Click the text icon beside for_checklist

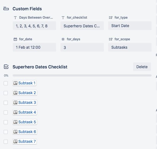point(63,18)
